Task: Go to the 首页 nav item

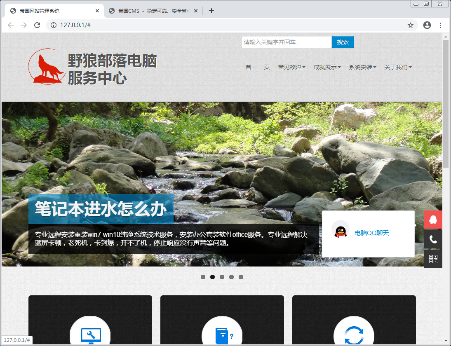Action: click(x=257, y=67)
